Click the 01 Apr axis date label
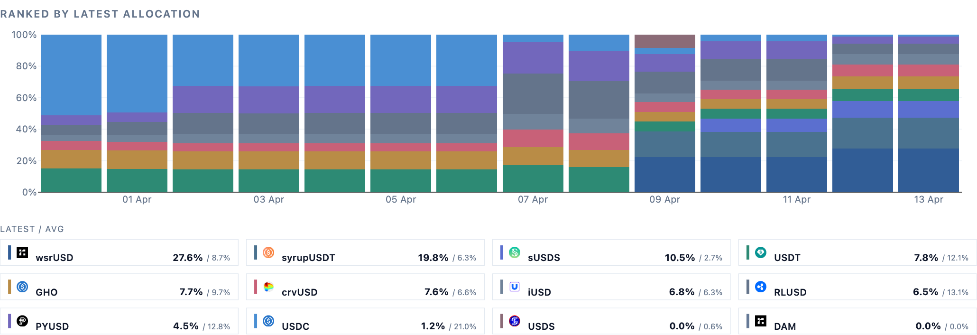977x335 pixels. coord(137,199)
